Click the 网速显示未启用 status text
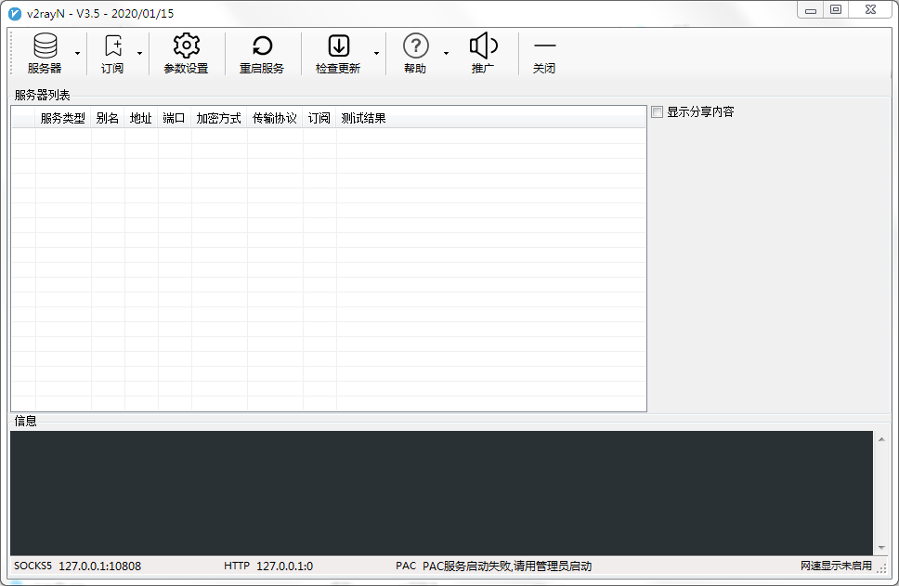 coord(836,566)
